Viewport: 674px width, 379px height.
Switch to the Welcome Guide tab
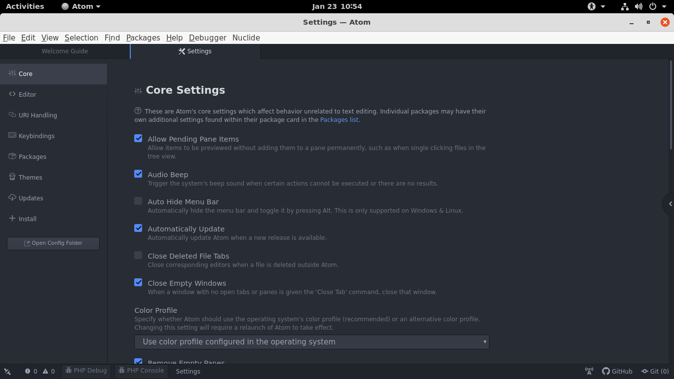coord(65,51)
